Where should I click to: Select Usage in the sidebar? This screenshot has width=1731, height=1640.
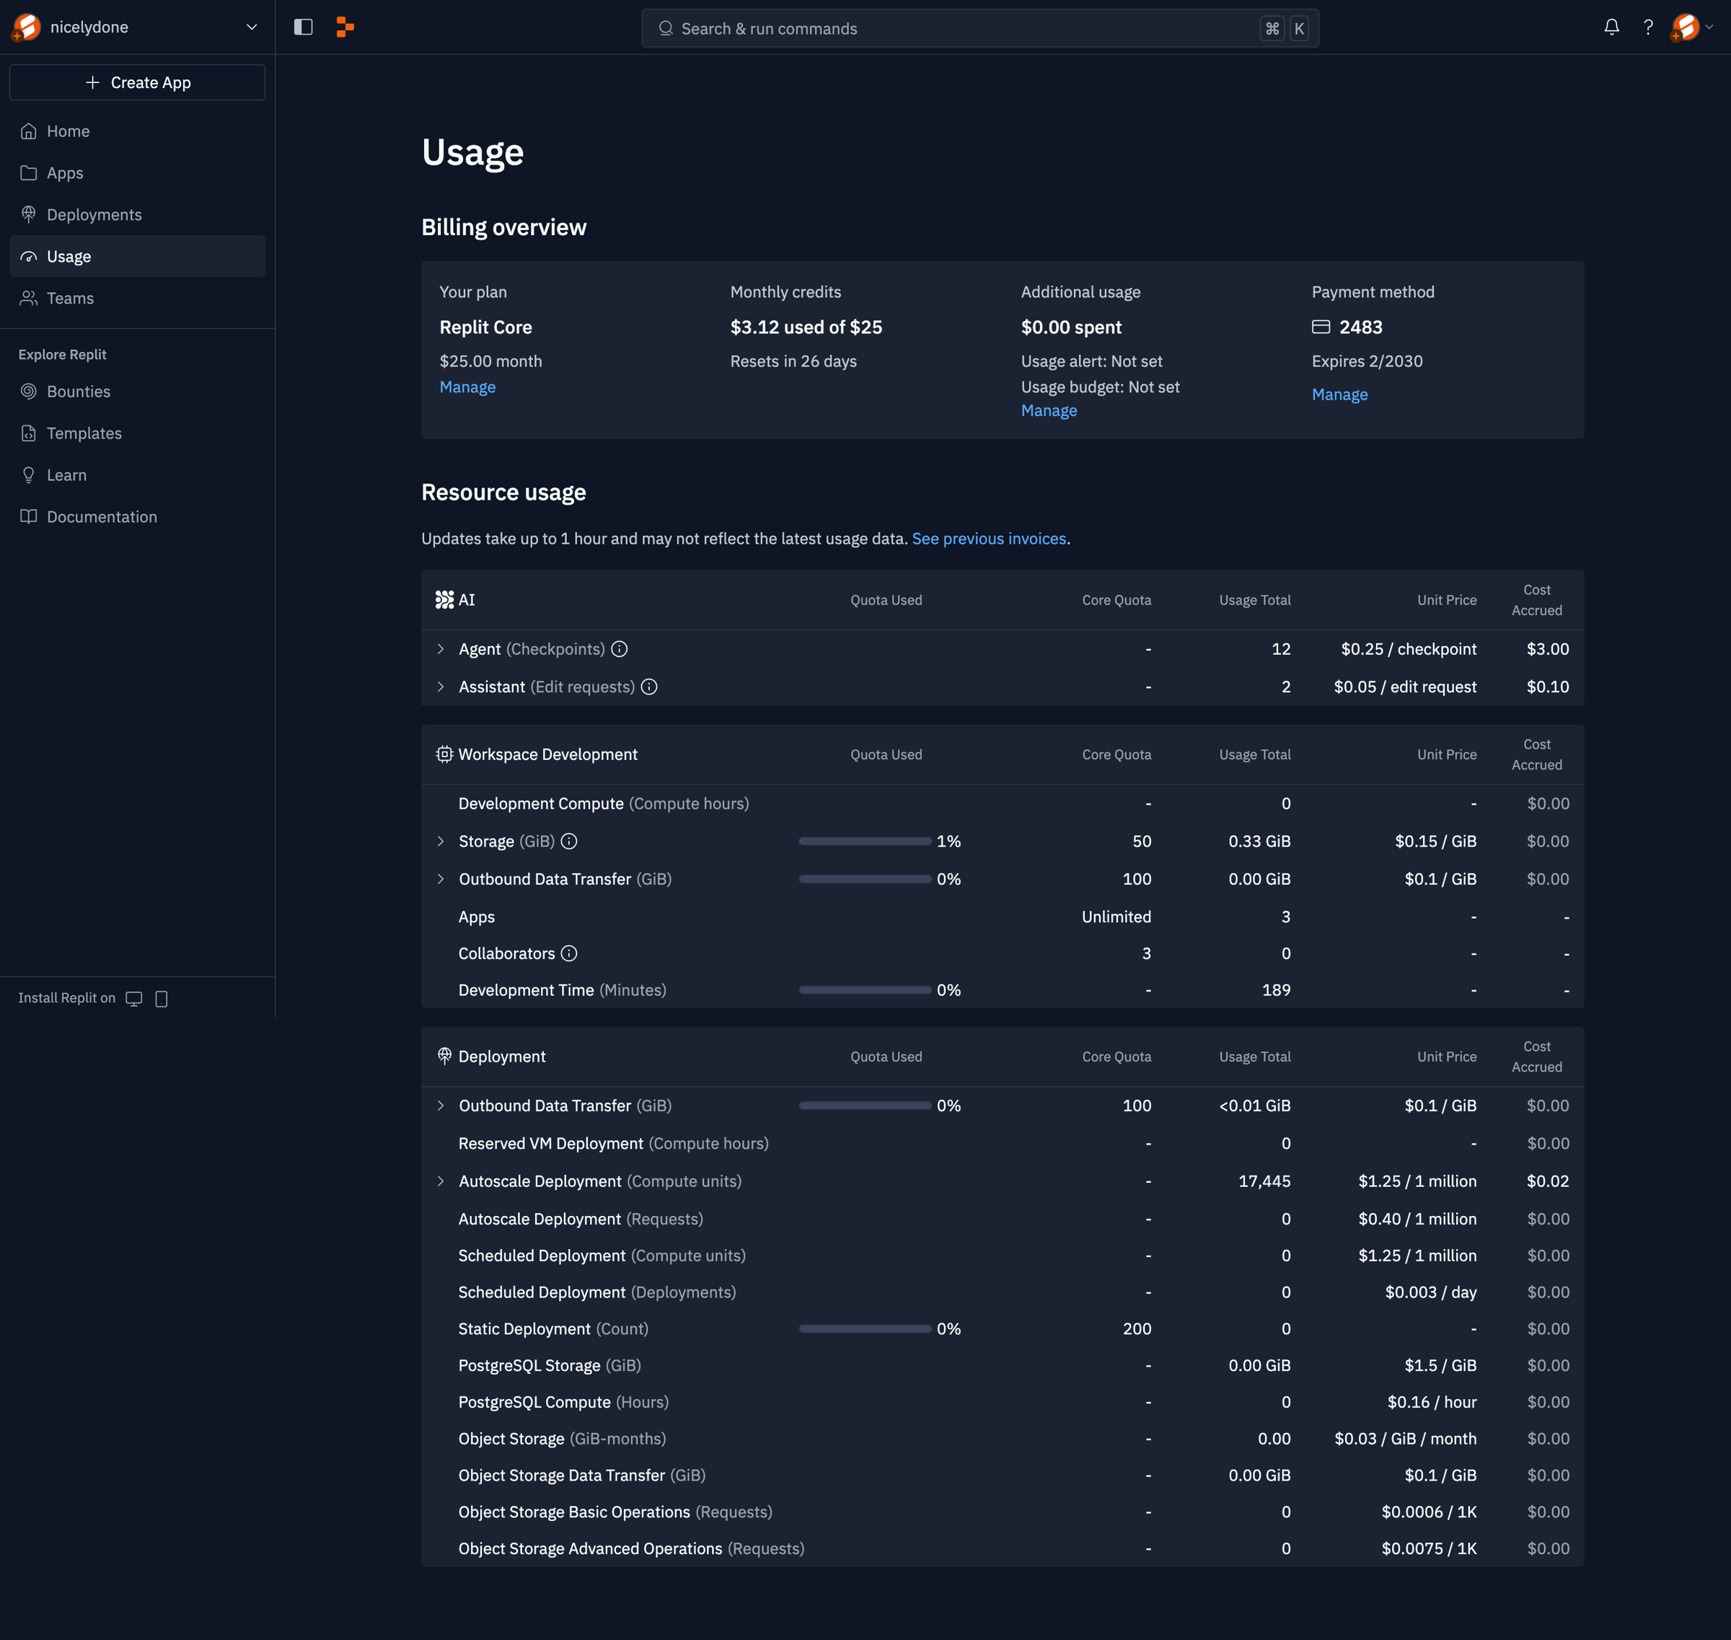[x=137, y=256]
